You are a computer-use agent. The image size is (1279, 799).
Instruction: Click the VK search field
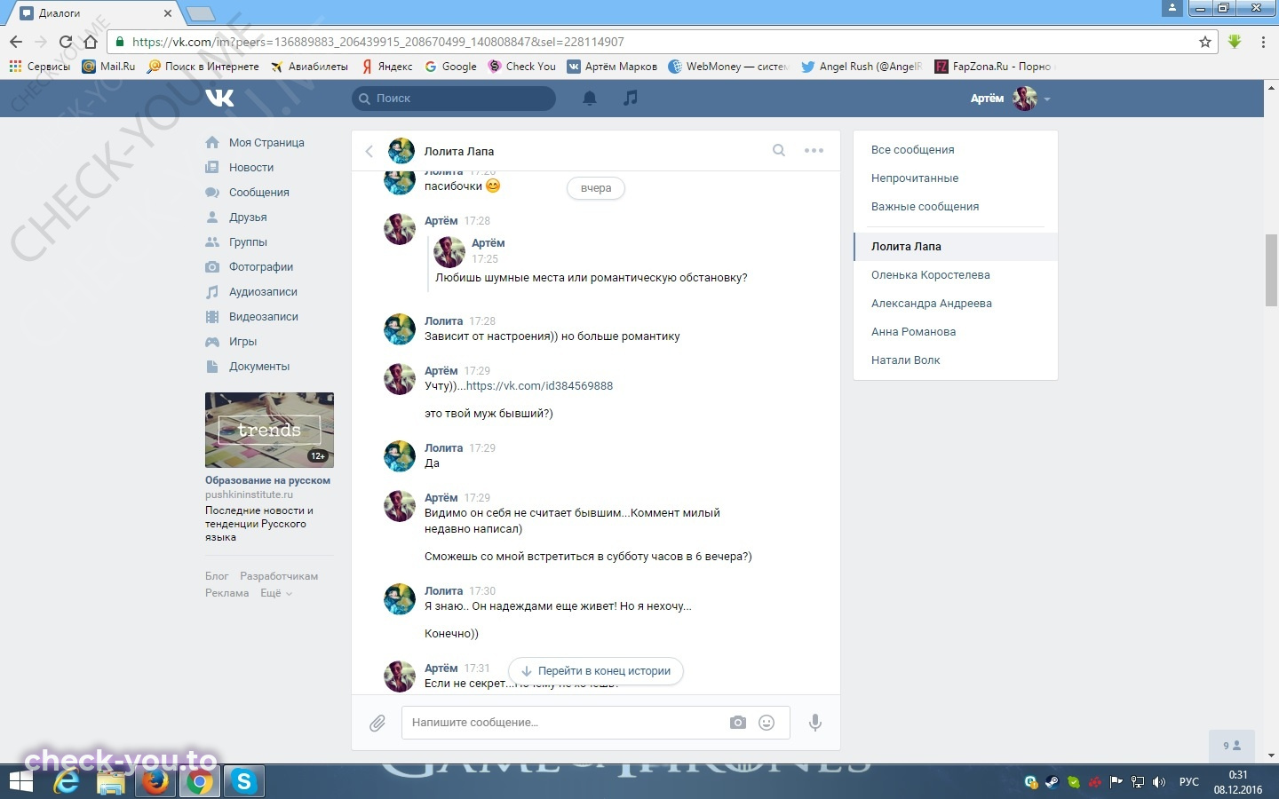(454, 99)
